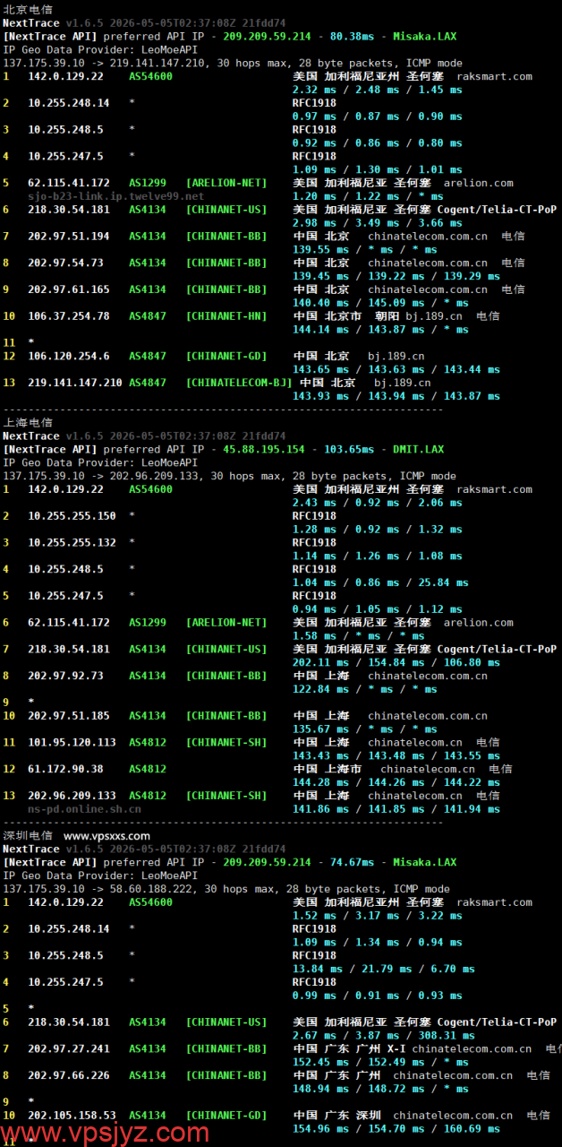
Task: Click the 140.40 ms latency value
Action: [x=320, y=303]
